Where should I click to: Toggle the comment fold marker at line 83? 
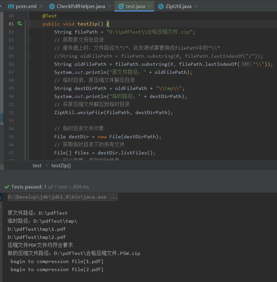tap(28, 40)
